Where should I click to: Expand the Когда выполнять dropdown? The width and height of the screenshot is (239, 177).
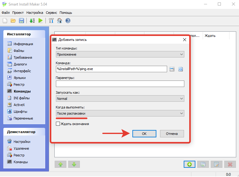click(120, 113)
